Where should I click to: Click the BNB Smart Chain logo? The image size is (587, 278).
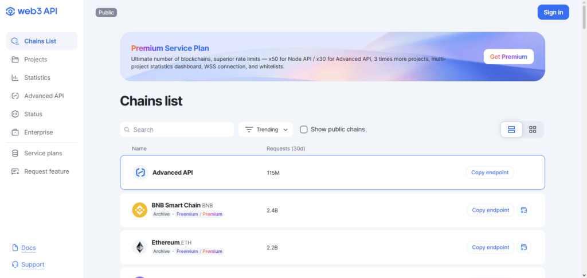(x=140, y=210)
